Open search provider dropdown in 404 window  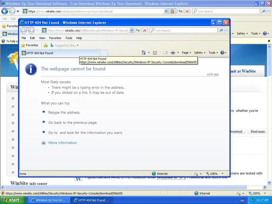pyautogui.click(x=226, y=30)
